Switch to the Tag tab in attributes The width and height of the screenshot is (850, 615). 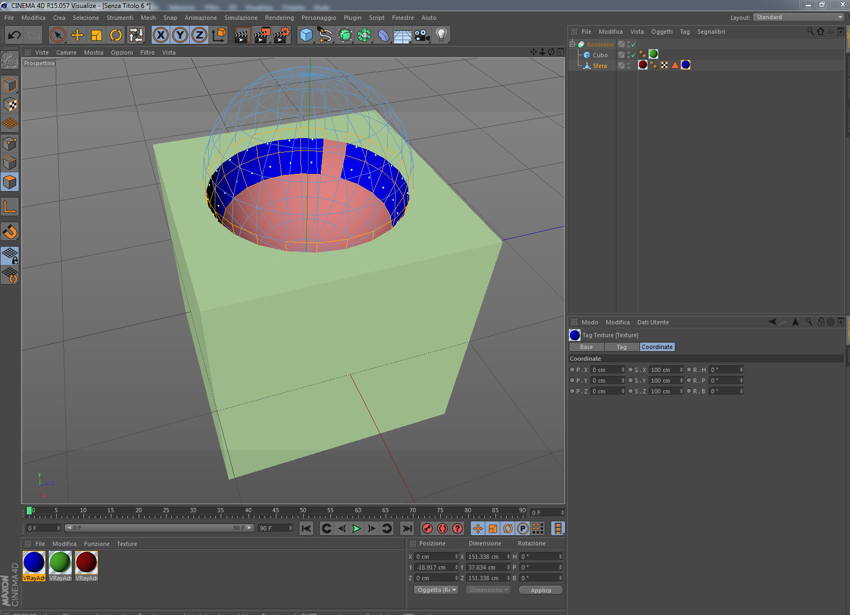(x=621, y=347)
